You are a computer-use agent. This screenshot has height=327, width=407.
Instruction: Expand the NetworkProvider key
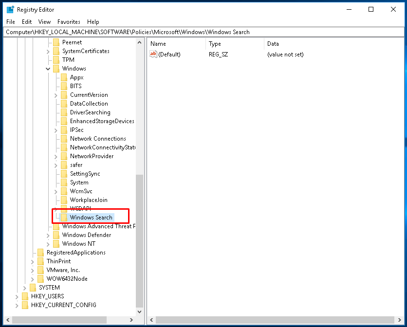[x=56, y=157]
